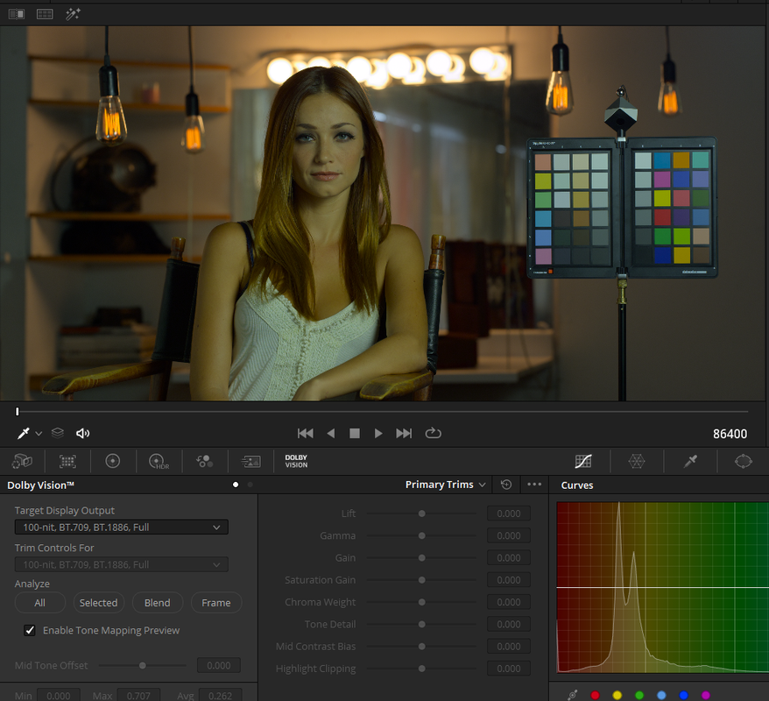Image resolution: width=769 pixels, height=701 pixels.
Task: Expand the eyedropper tool options chevron
Action: click(x=39, y=434)
